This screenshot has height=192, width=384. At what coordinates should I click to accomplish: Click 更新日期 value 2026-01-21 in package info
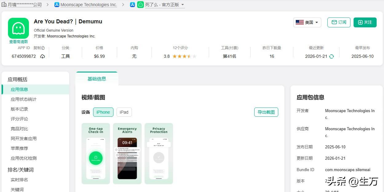pos(335,158)
